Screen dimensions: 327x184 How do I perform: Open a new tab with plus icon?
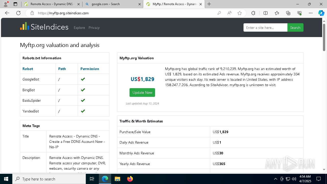(x=209, y=4)
